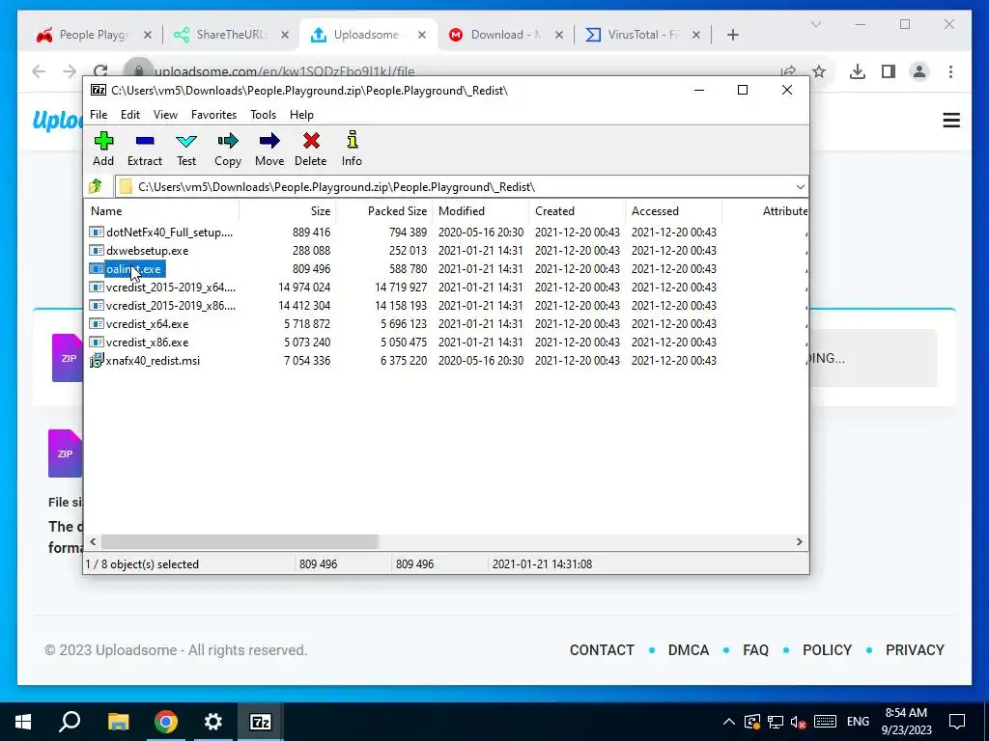Click the PRIVACY footer link

pos(915,650)
